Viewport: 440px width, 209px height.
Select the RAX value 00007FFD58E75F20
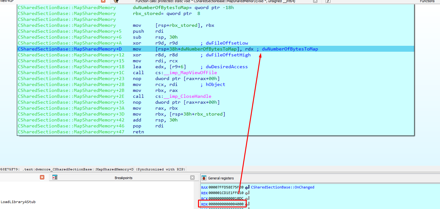[x=226, y=187]
